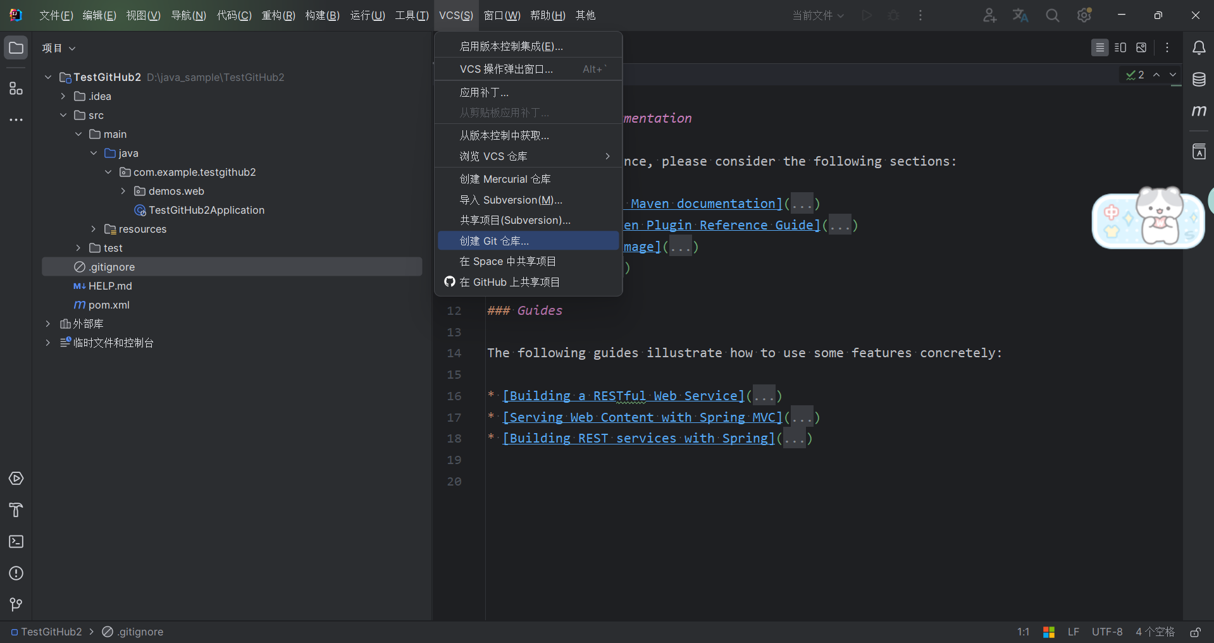Open Building REST services with Spring link
The height and width of the screenshot is (643, 1214).
[x=639, y=438]
